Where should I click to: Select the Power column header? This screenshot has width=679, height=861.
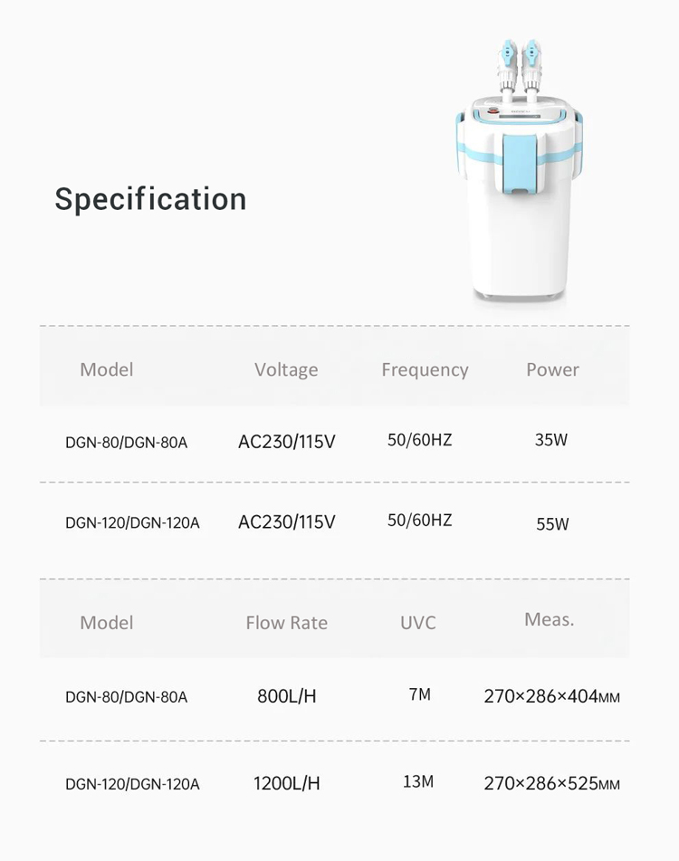[x=552, y=369]
